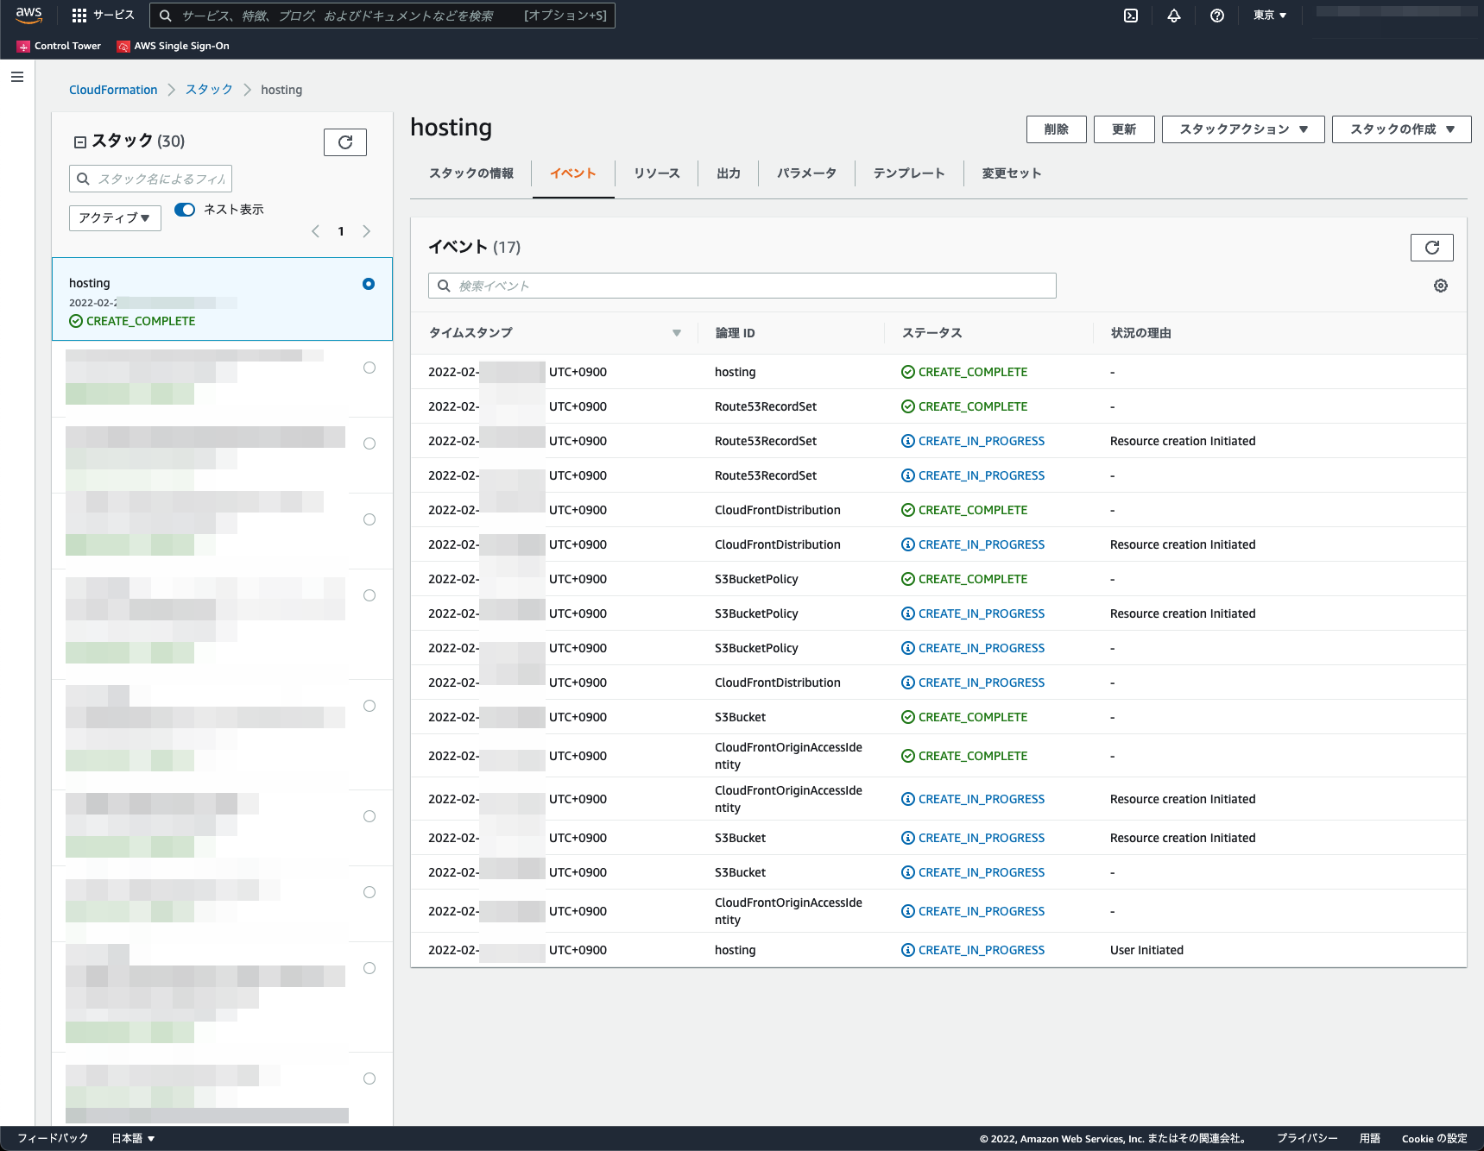Toggle the nested view switch

tap(185, 210)
